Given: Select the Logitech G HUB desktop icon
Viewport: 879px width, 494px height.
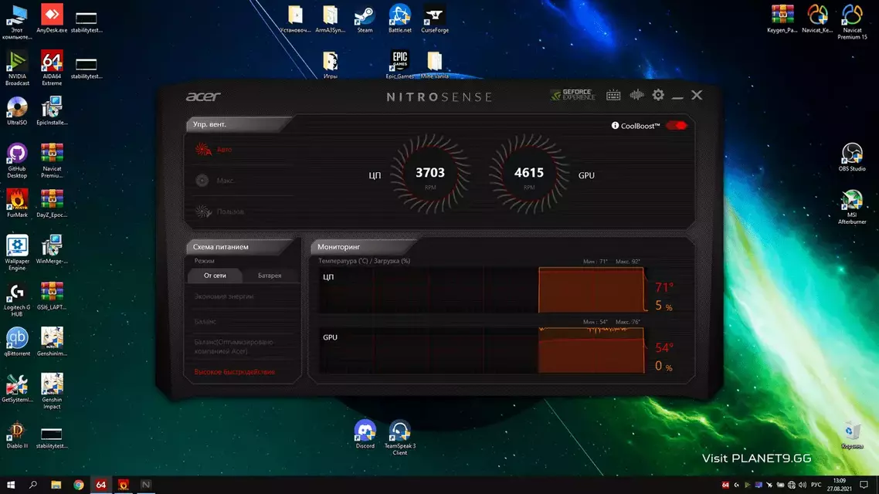Looking at the screenshot, I should coord(17,299).
